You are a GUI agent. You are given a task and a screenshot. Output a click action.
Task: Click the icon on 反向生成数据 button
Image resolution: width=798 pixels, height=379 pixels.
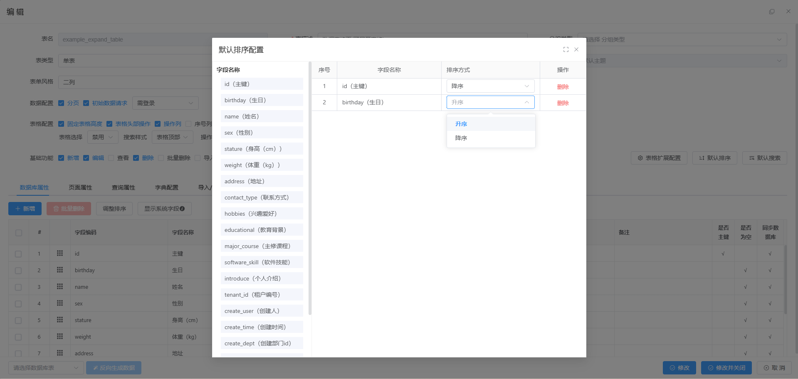pos(95,368)
